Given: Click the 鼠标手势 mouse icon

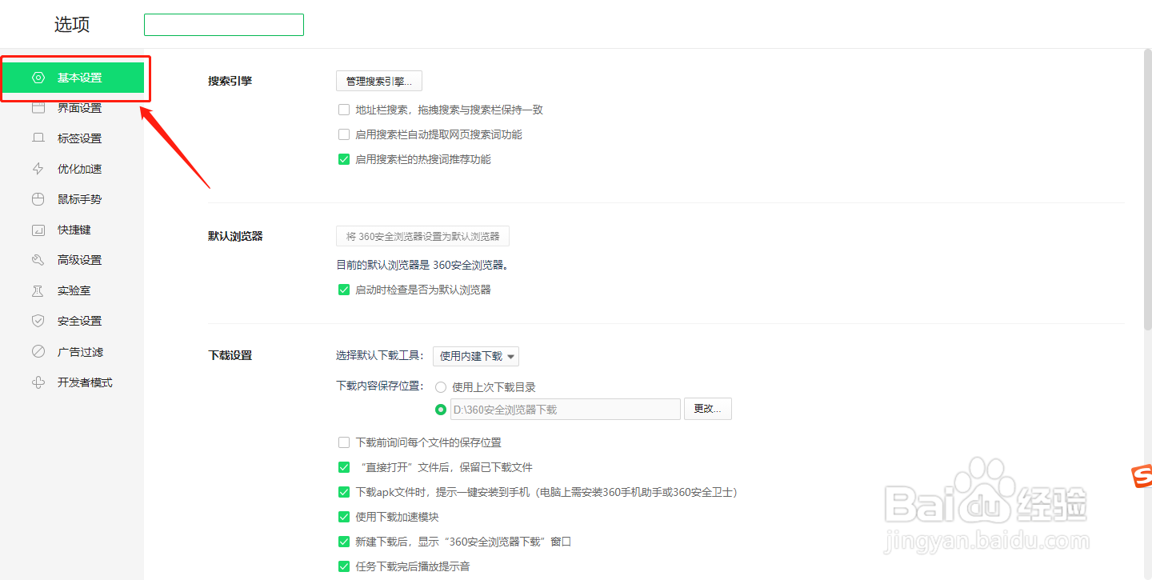Looking at the screenshot, I should [x=38, y=199].
